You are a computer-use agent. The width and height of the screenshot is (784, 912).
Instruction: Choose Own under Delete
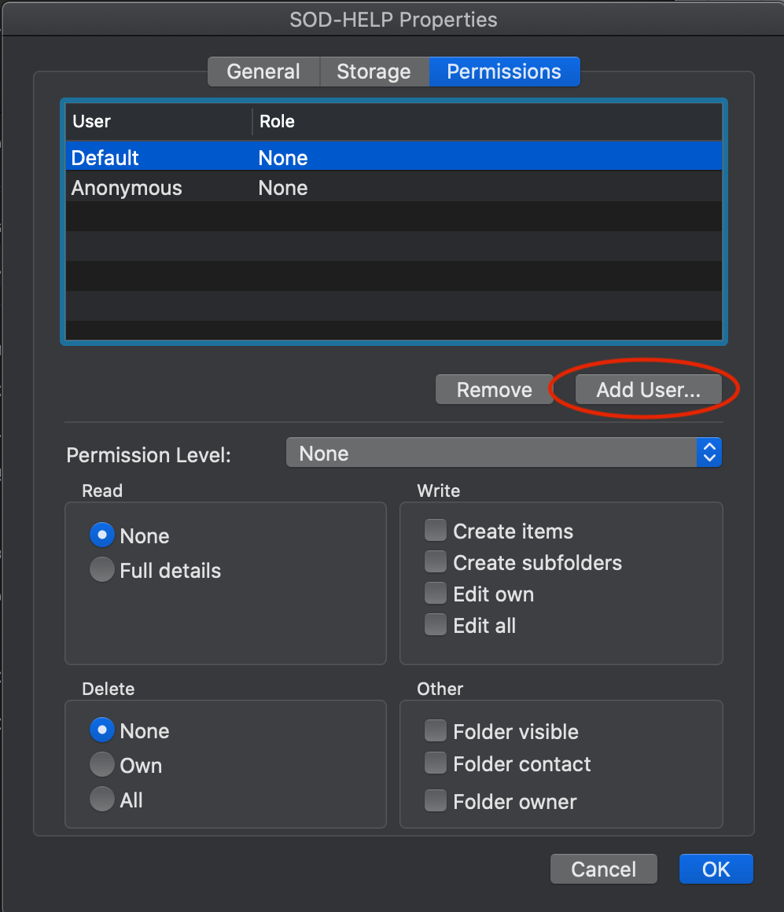[102, 765]
